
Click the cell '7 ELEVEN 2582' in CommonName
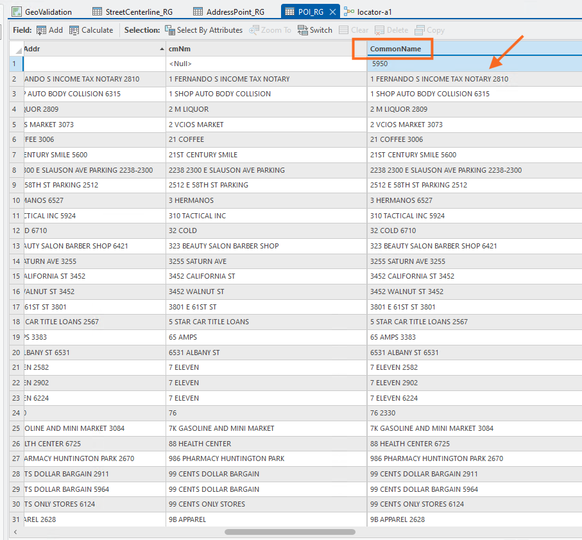click(394, 367)
